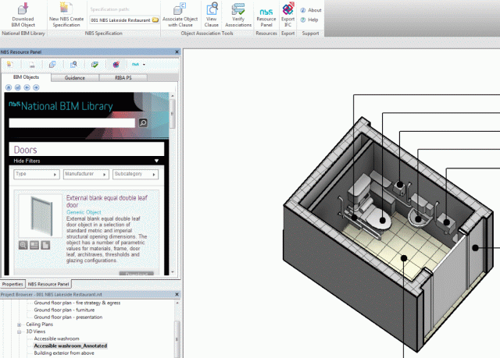Open the Properties panel tab
The height and width of the screenshot is (358, 500).
pos(12,284)
